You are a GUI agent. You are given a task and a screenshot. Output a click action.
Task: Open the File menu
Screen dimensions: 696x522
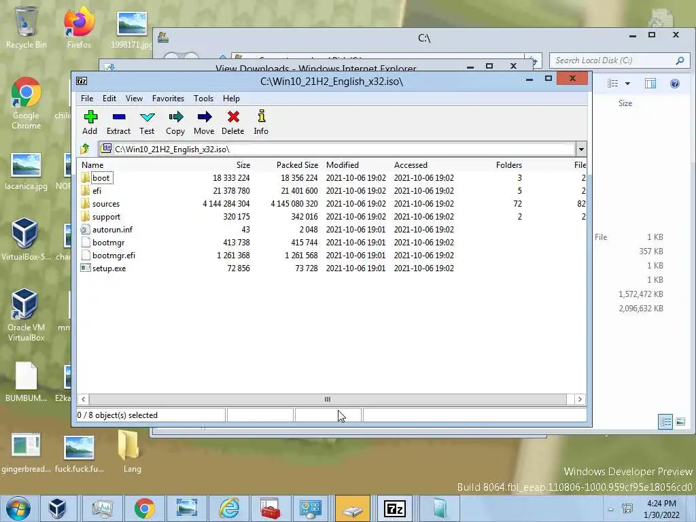(x=87, y=99)
